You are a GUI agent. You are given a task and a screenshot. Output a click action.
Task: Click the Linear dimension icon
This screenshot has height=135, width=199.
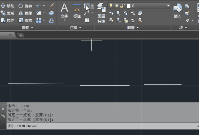pos(87,6)
